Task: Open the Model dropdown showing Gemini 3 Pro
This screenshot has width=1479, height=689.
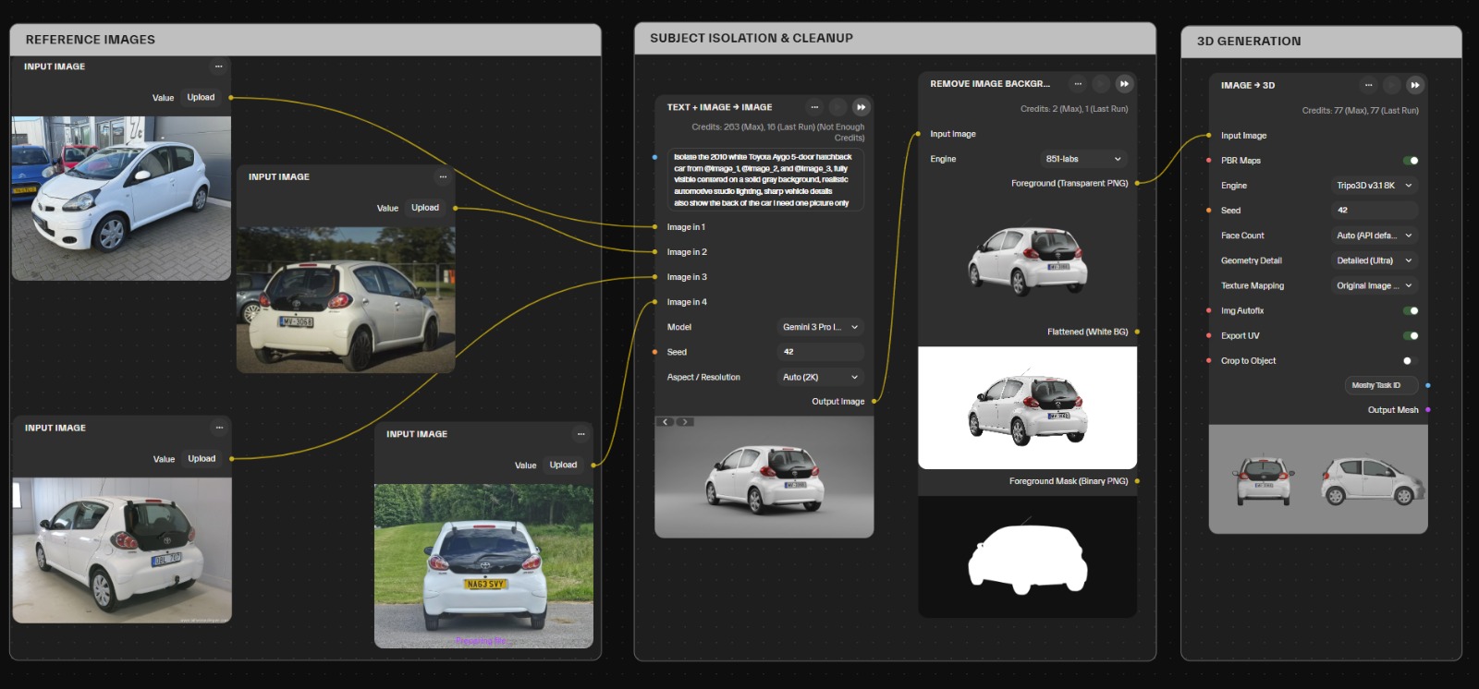Action: click(x=821, y=327)
